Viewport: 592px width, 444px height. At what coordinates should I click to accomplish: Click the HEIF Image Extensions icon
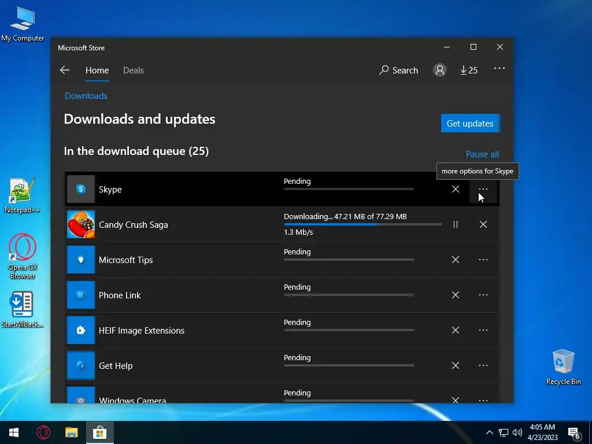(x=81, y=330)
